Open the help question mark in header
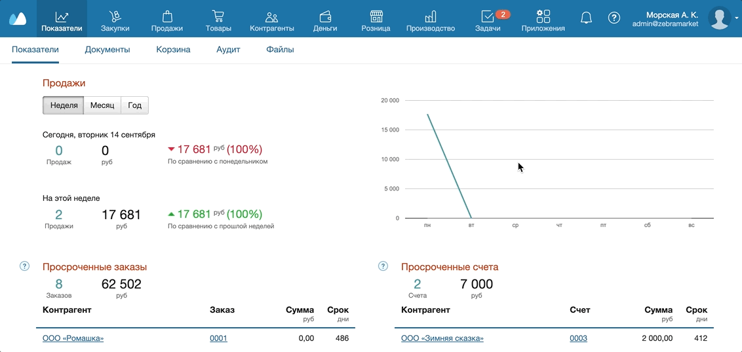742x352 pixels. pos(614,18)
